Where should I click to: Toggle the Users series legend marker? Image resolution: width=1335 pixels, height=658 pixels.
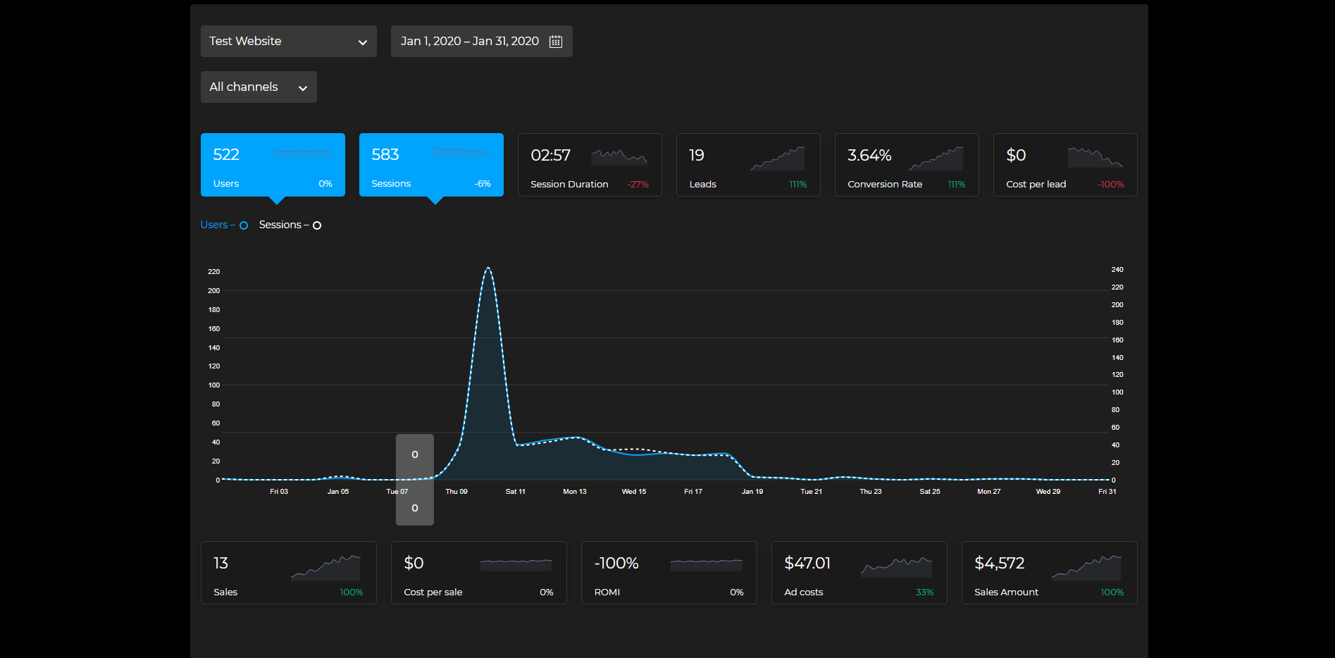[244, 225]
